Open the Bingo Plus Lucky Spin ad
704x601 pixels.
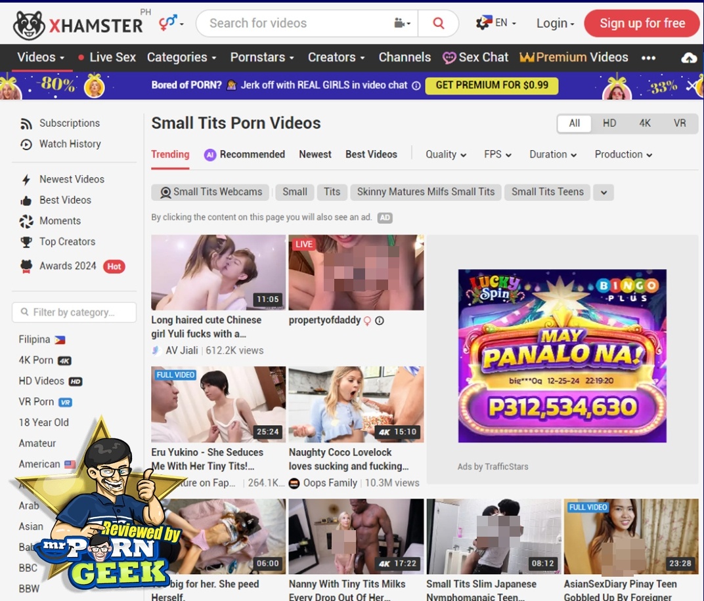(x=562, y=356)
